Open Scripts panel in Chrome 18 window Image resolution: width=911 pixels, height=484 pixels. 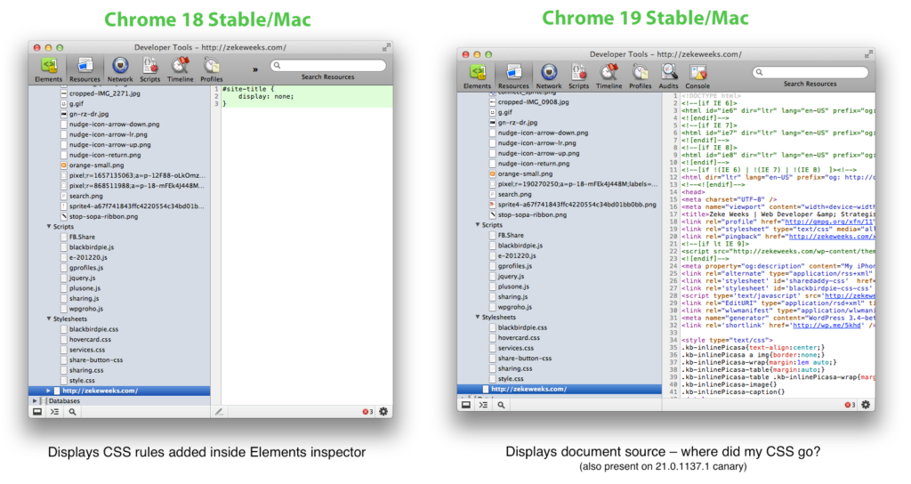point(149,69)
